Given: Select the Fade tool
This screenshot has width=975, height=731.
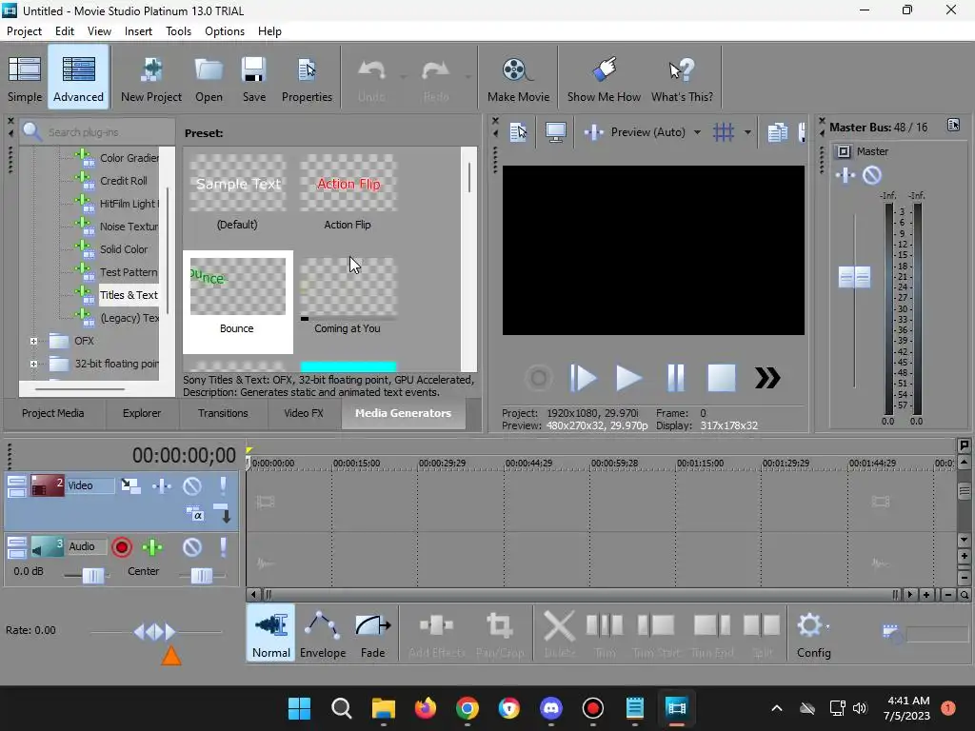Looking at the screenshot, I should [x=373, y=634].
